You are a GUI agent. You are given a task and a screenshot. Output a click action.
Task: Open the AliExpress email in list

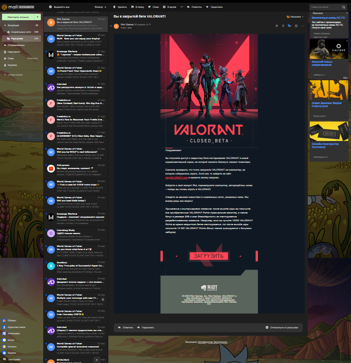[x=76, y=170]
